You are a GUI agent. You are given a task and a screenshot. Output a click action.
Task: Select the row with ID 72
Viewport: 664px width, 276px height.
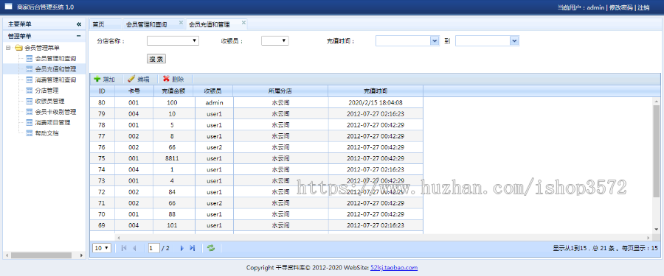click(x=256, y=192)
